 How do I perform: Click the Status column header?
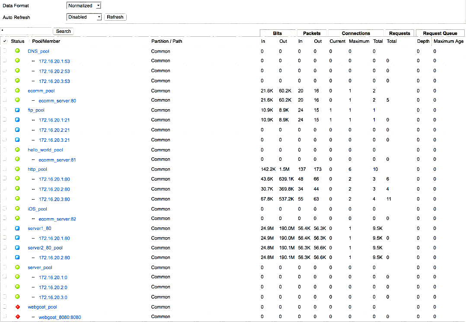pyautogui.click(x=18, y=41)
